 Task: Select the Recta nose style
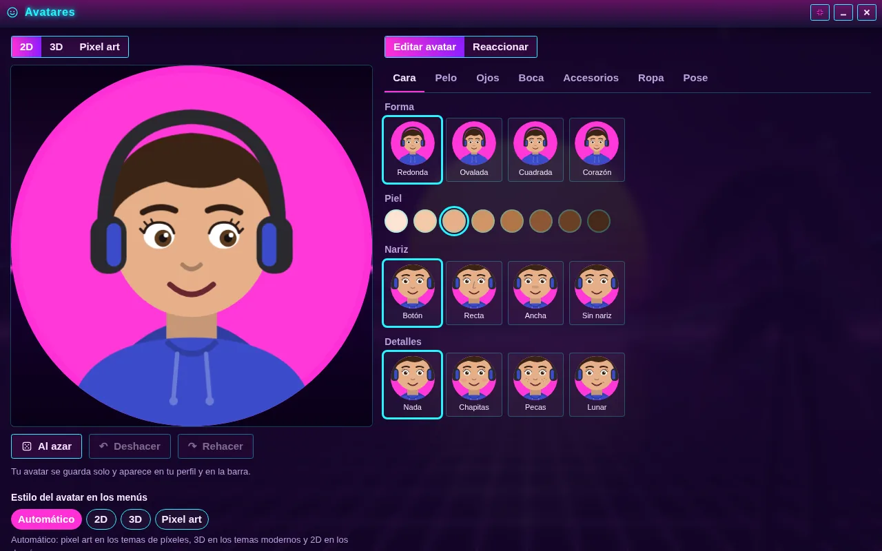[x=474, y=293]
